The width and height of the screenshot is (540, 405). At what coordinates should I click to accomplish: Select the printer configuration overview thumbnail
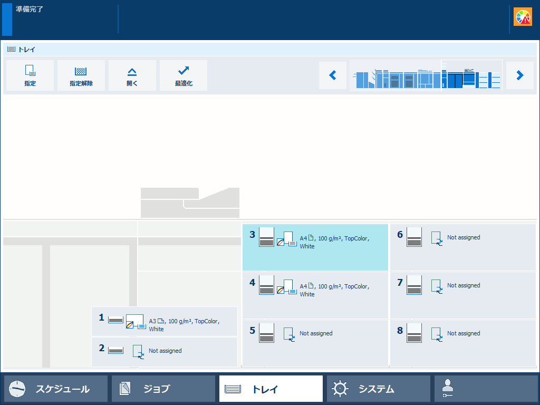tap(426, 75)
